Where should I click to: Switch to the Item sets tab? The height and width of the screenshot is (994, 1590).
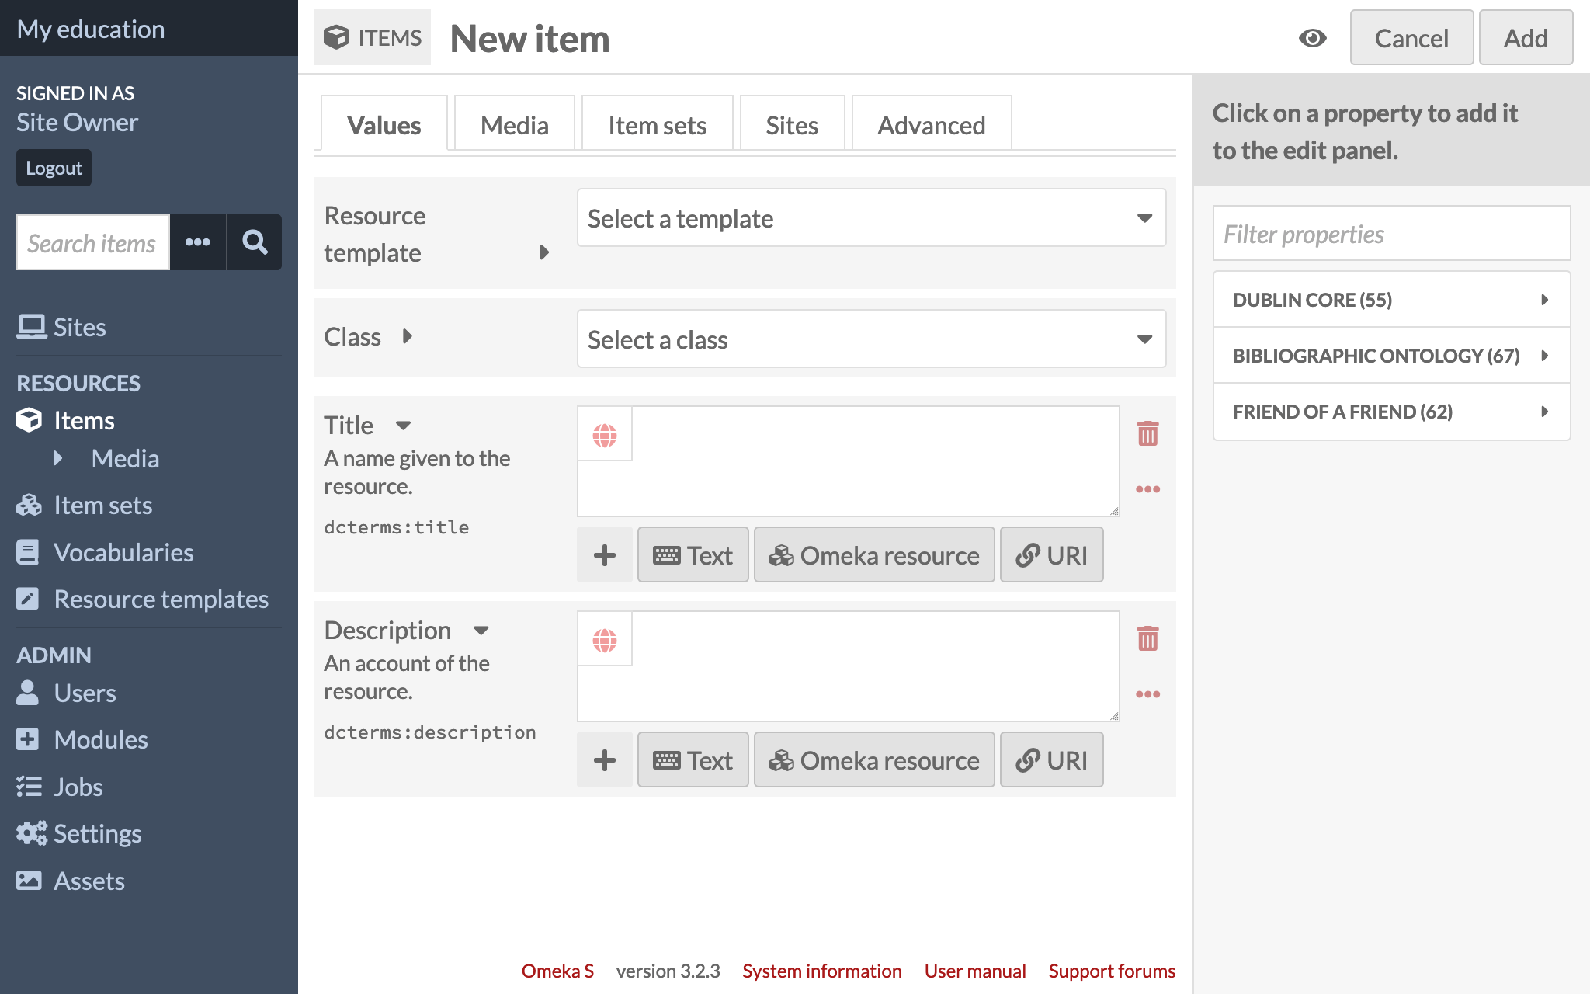(x=657, y=125)
